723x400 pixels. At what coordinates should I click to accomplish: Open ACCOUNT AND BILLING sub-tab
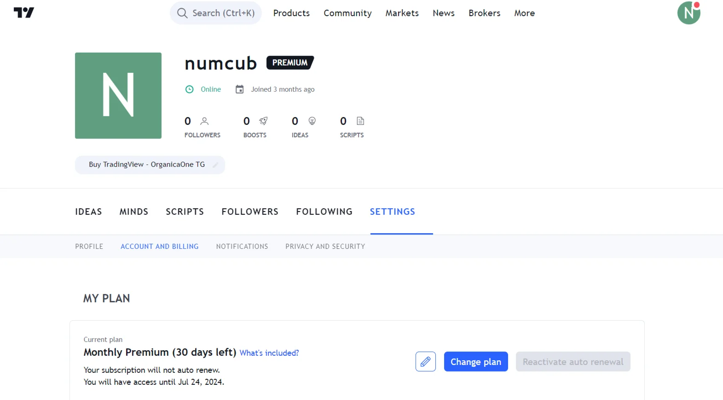[160, 247]
